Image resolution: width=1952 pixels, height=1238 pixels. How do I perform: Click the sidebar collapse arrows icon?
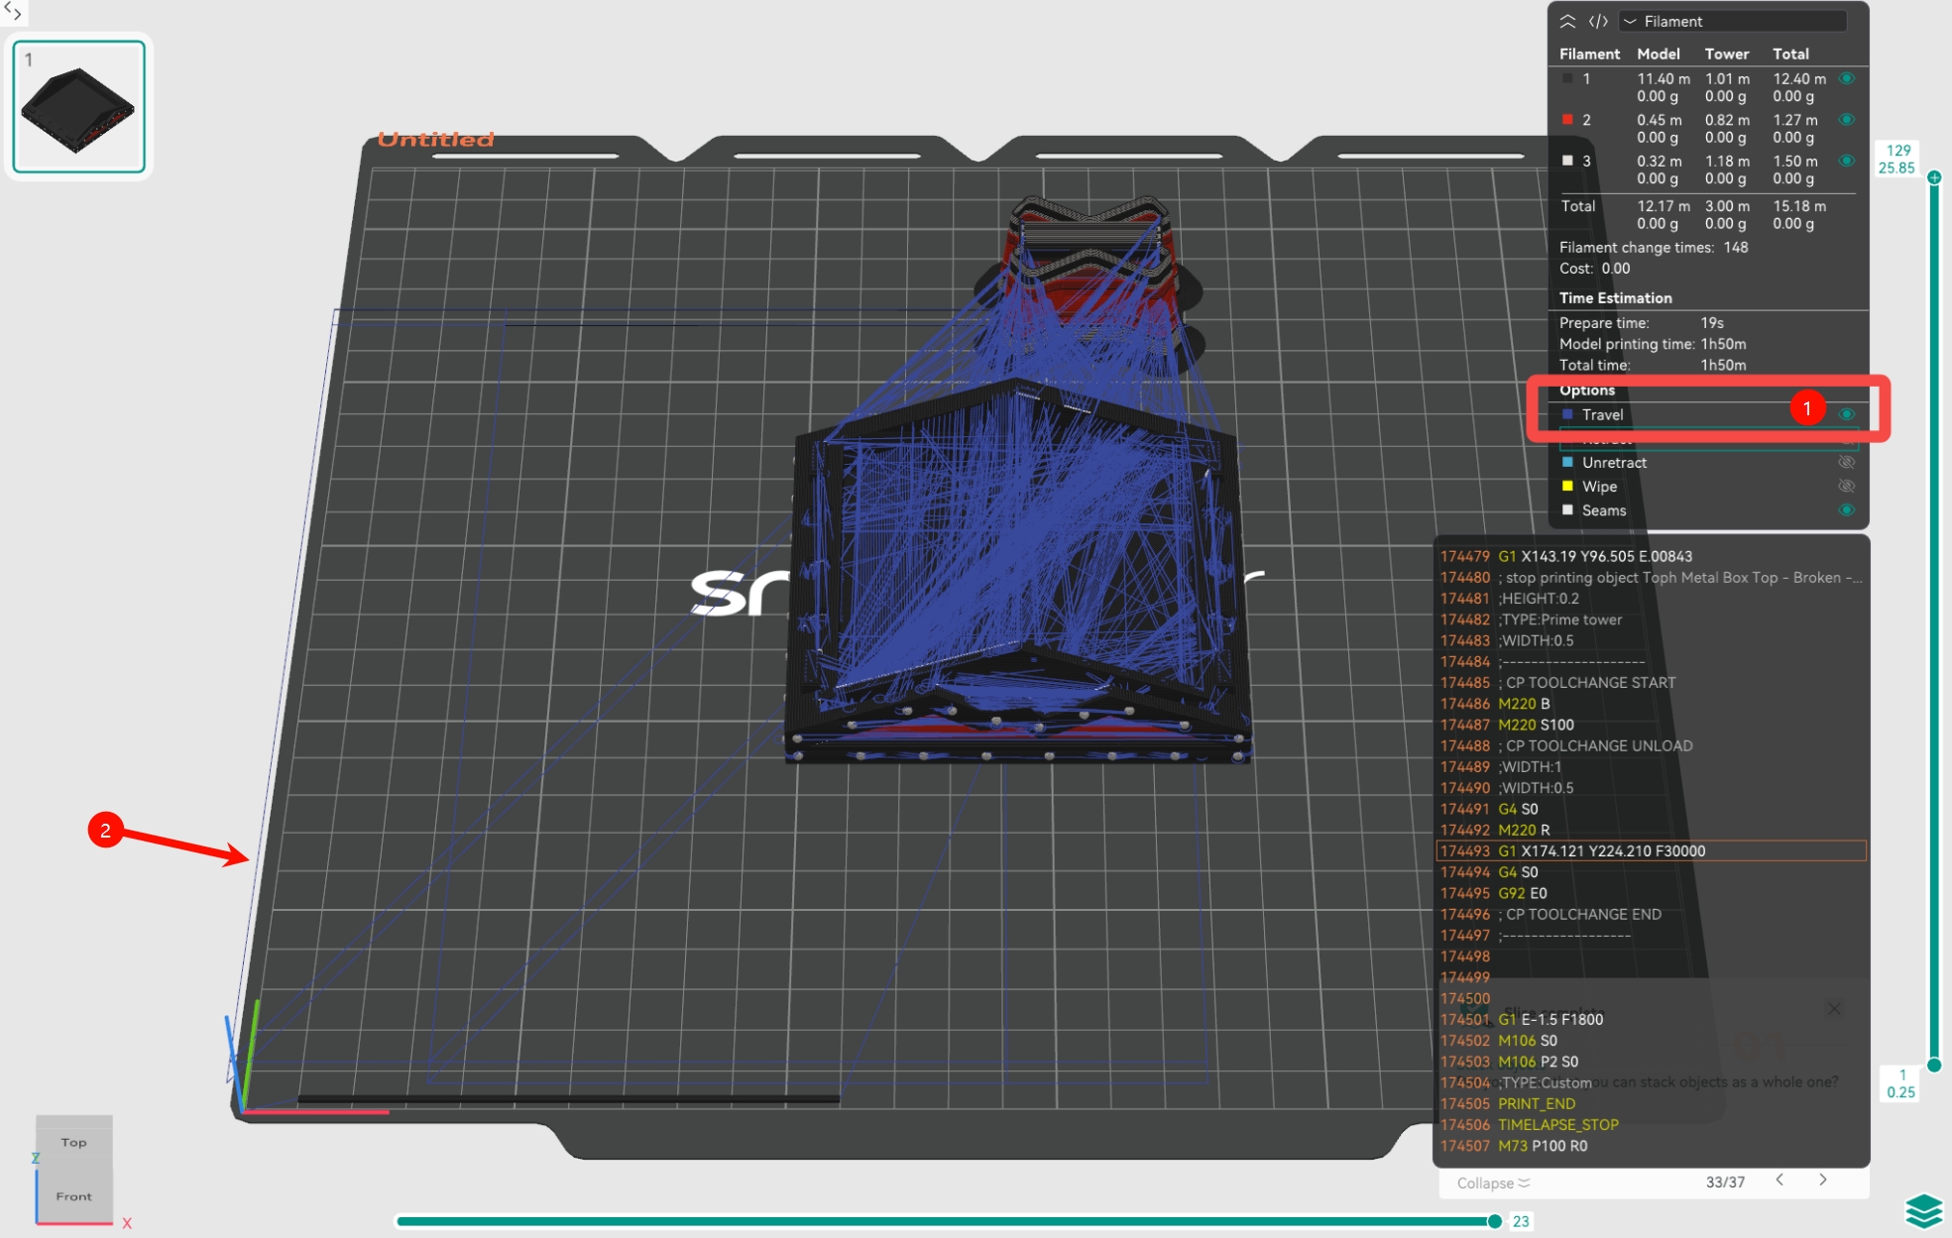coord(13,12)
